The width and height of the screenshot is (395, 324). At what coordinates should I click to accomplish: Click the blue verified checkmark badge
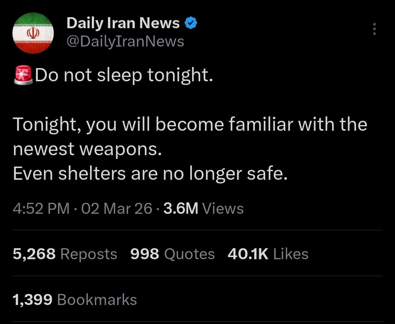(x=191, y=24)
